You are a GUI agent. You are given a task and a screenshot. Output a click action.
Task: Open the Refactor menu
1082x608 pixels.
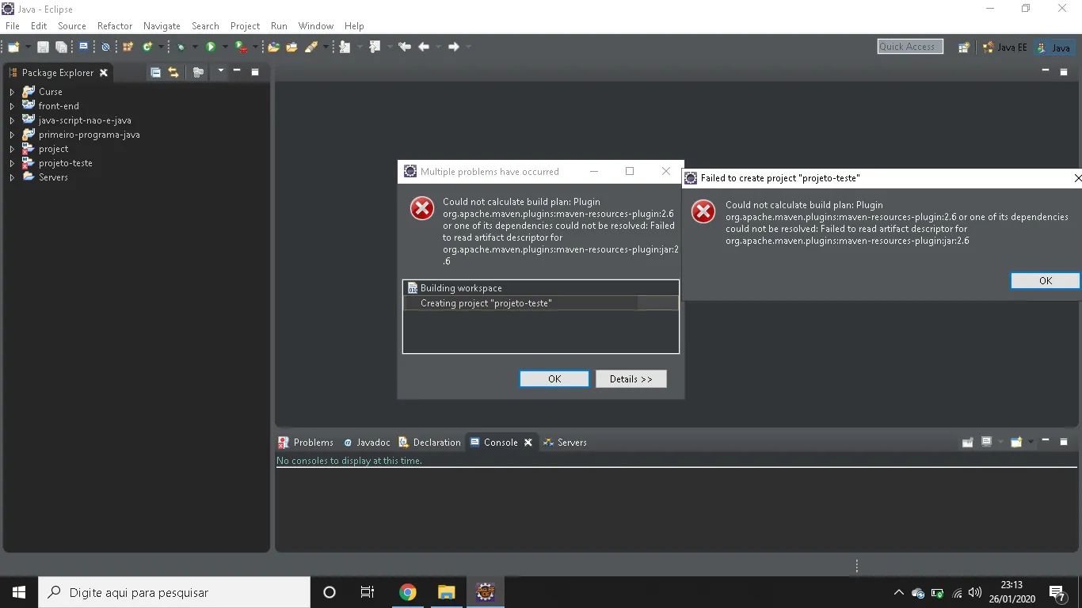coord(115,26)
